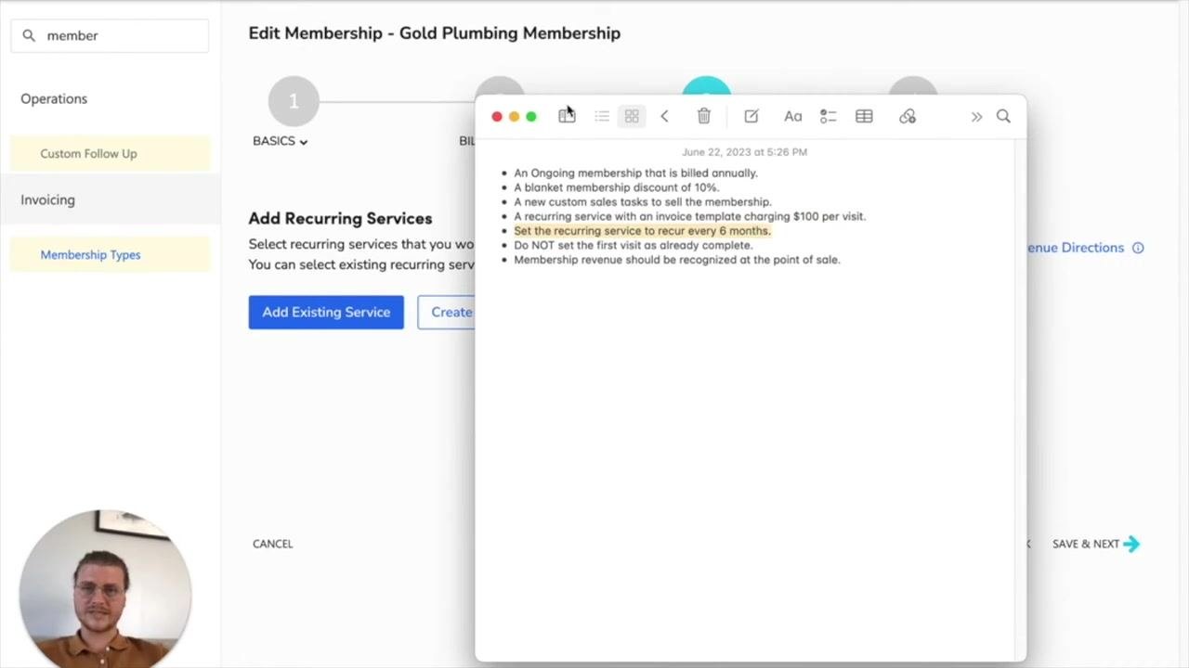1189x668 pixels.
Task: Click the presenter webcam thumbnail
Action: (x=105, y=588)
